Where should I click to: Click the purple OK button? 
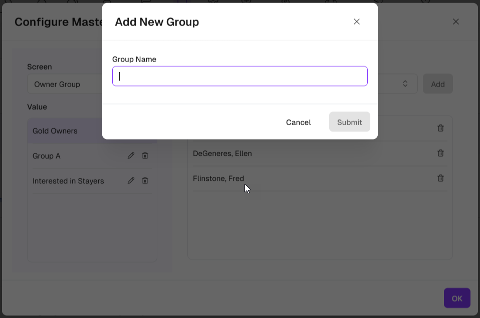click(x=456, y=298)
